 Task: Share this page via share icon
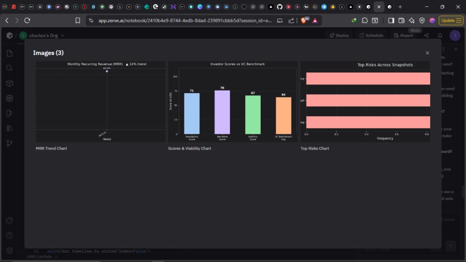pos(291,20)
